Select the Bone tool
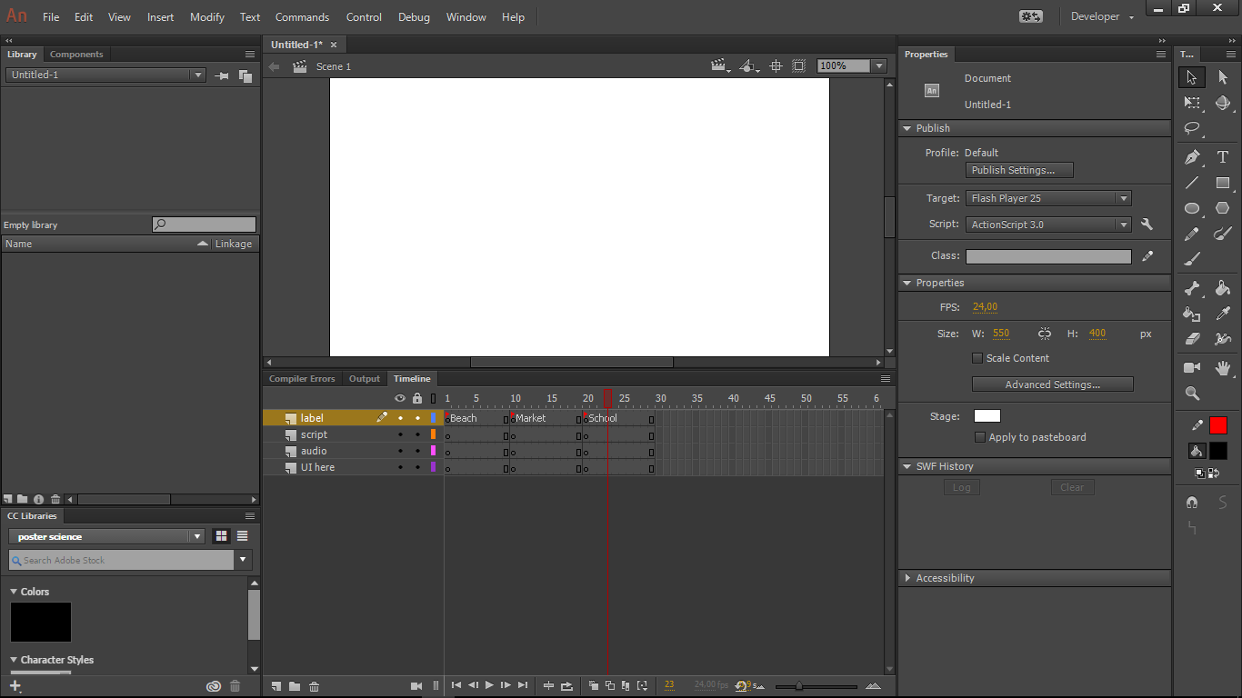 click(x=1192, y=289)
